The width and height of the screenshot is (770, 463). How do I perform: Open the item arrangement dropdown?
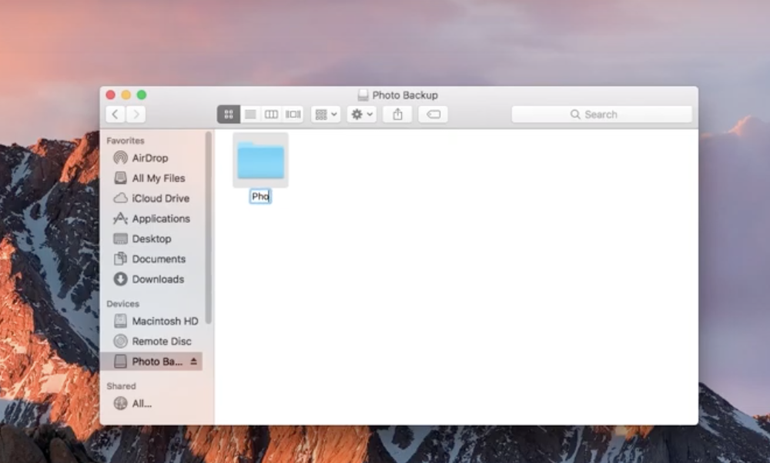pos(326,115)
